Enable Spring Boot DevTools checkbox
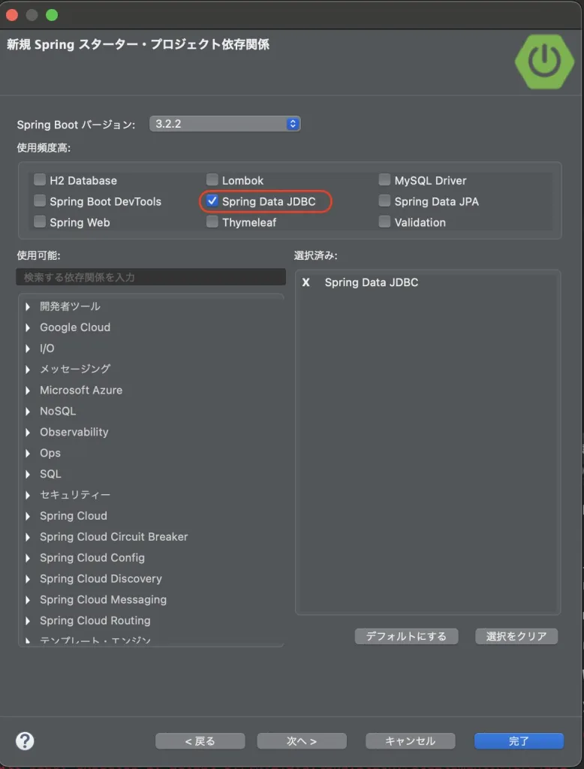This screenshot has width=584, height=769. pyautogui.click(x=40, y=201)
